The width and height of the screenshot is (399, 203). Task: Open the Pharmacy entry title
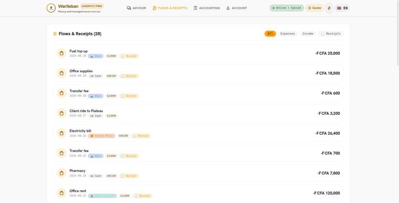click(x=77, y=171)
